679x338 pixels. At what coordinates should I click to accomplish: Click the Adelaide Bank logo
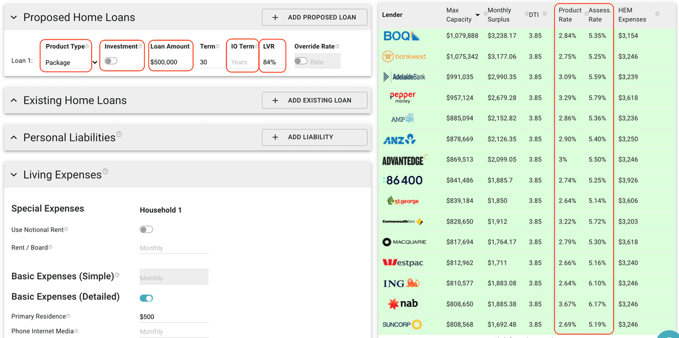click(404, 77)
